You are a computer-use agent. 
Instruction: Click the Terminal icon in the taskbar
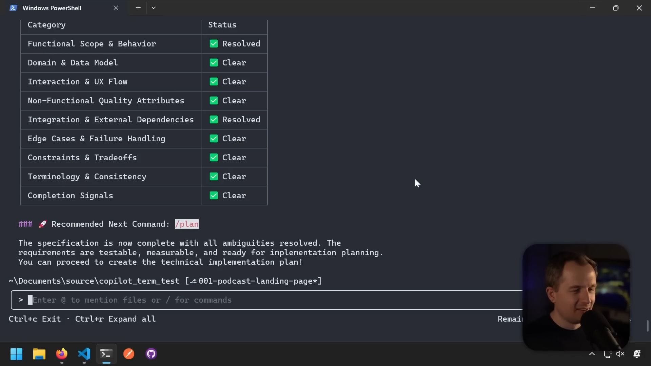coord(106,354)
